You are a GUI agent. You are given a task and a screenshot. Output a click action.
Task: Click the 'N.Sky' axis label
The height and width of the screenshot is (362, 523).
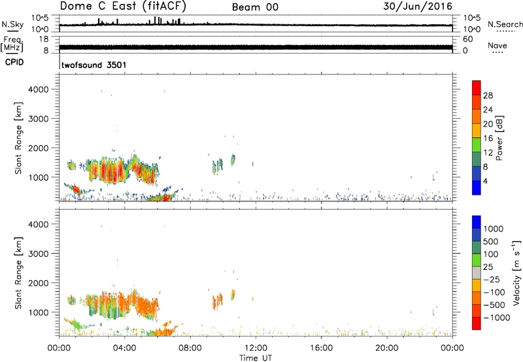[12, 24]
